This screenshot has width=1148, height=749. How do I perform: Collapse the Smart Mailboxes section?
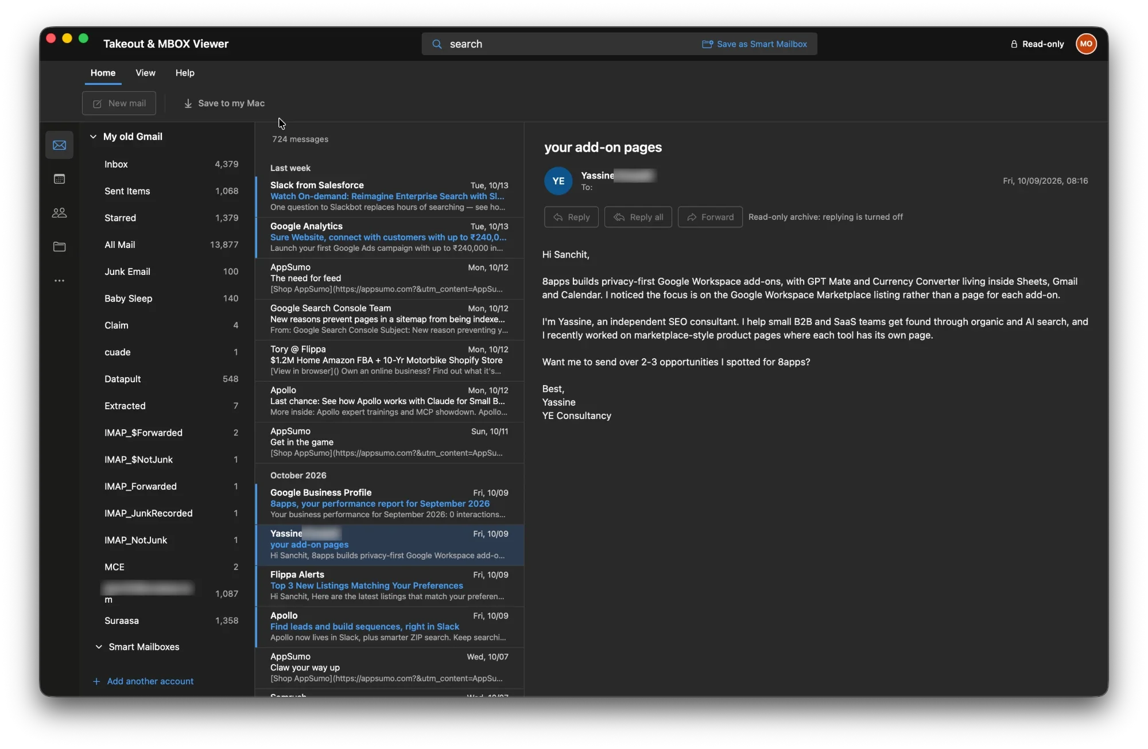coord(99,647)
